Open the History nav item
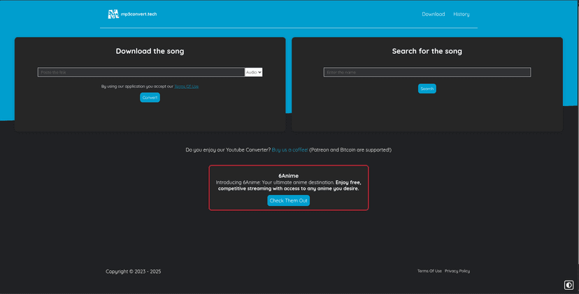Image resolution: width=579 pixels, height=294 pixels. (x=462, y=14)
